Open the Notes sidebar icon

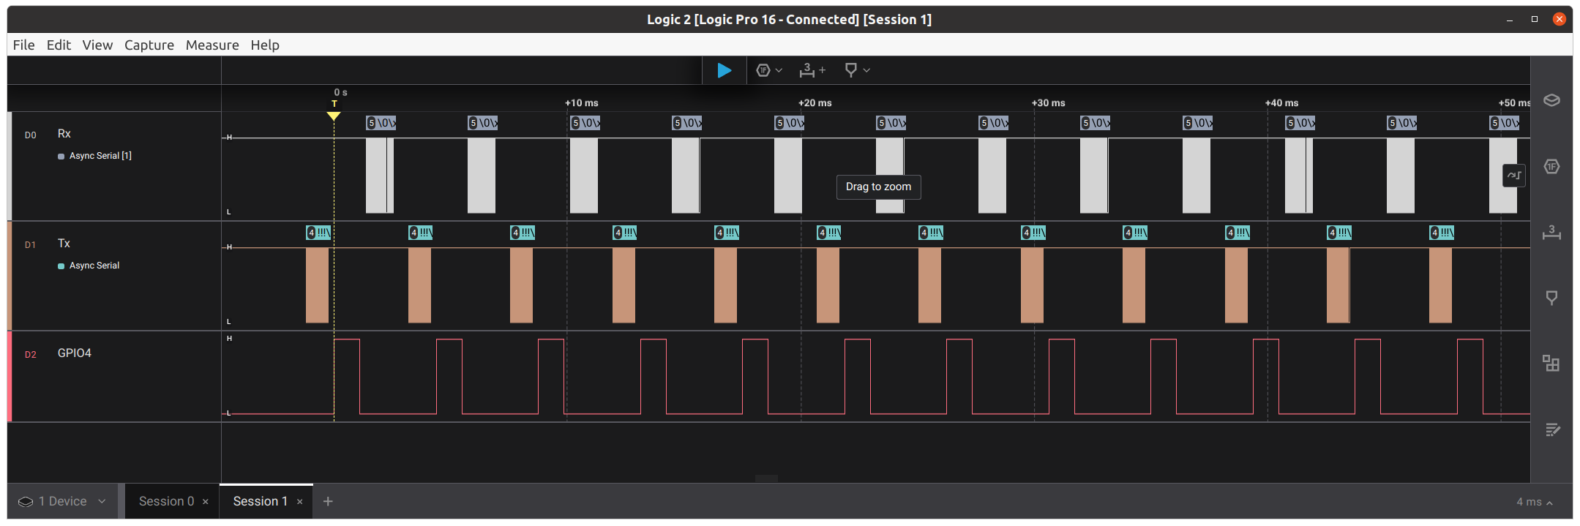tap(1551, 429)
